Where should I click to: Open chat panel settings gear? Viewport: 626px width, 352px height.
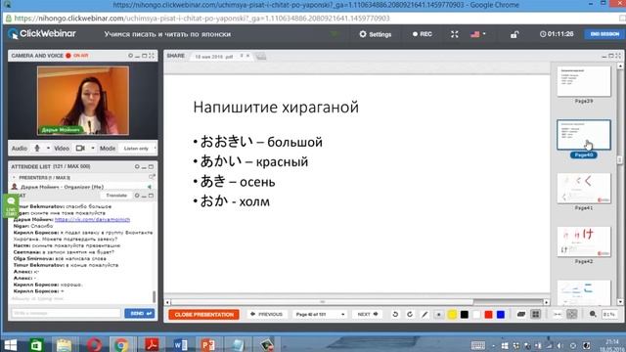tap(137, 196)
